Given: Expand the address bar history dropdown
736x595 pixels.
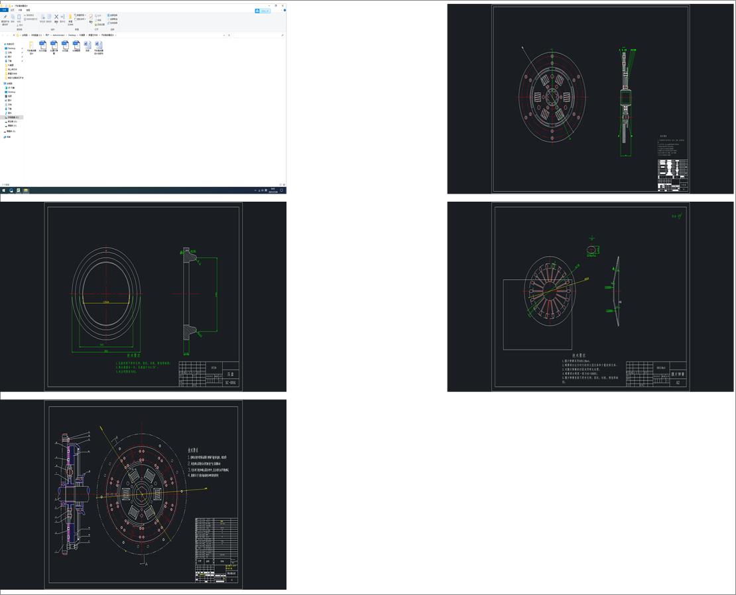Looking at the screenshot, I should point(224,35).
